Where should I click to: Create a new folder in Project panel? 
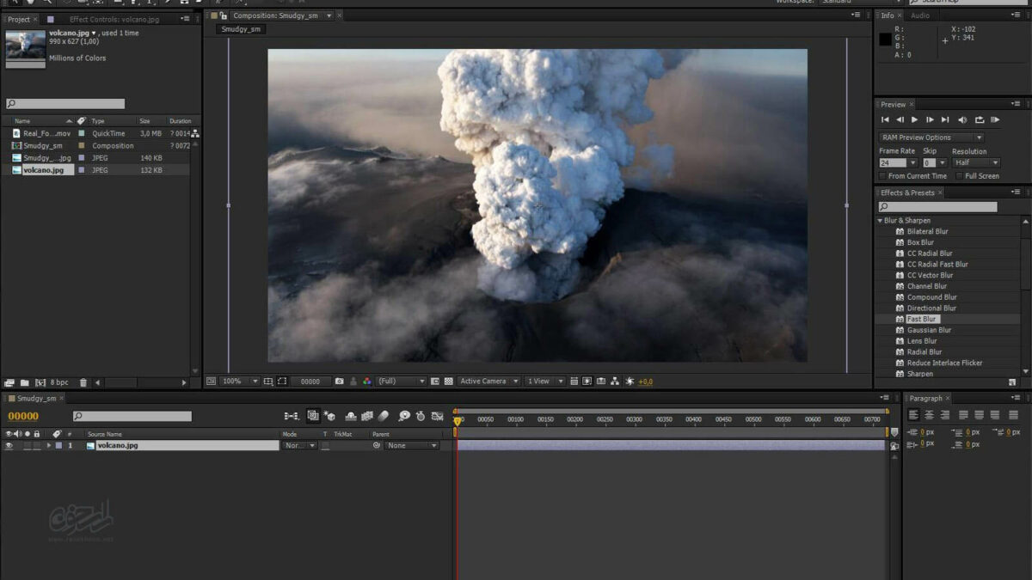(x=25, y=382)
